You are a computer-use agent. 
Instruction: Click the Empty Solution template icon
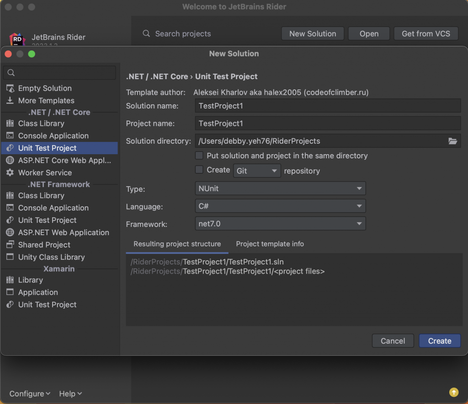pyautogui.click(x=10, y=88)
